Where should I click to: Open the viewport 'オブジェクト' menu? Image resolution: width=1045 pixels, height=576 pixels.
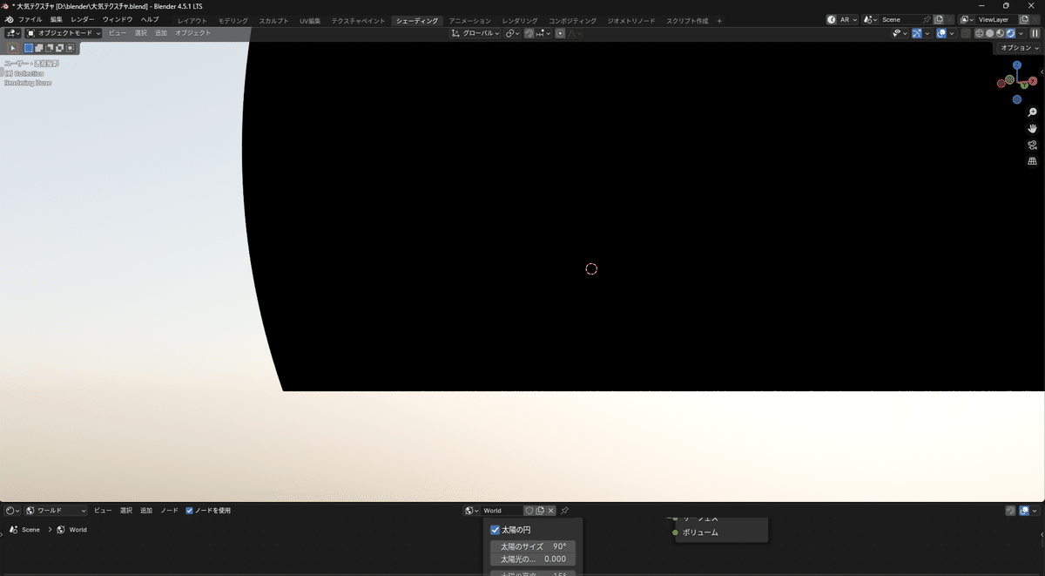tap(193, 33)
